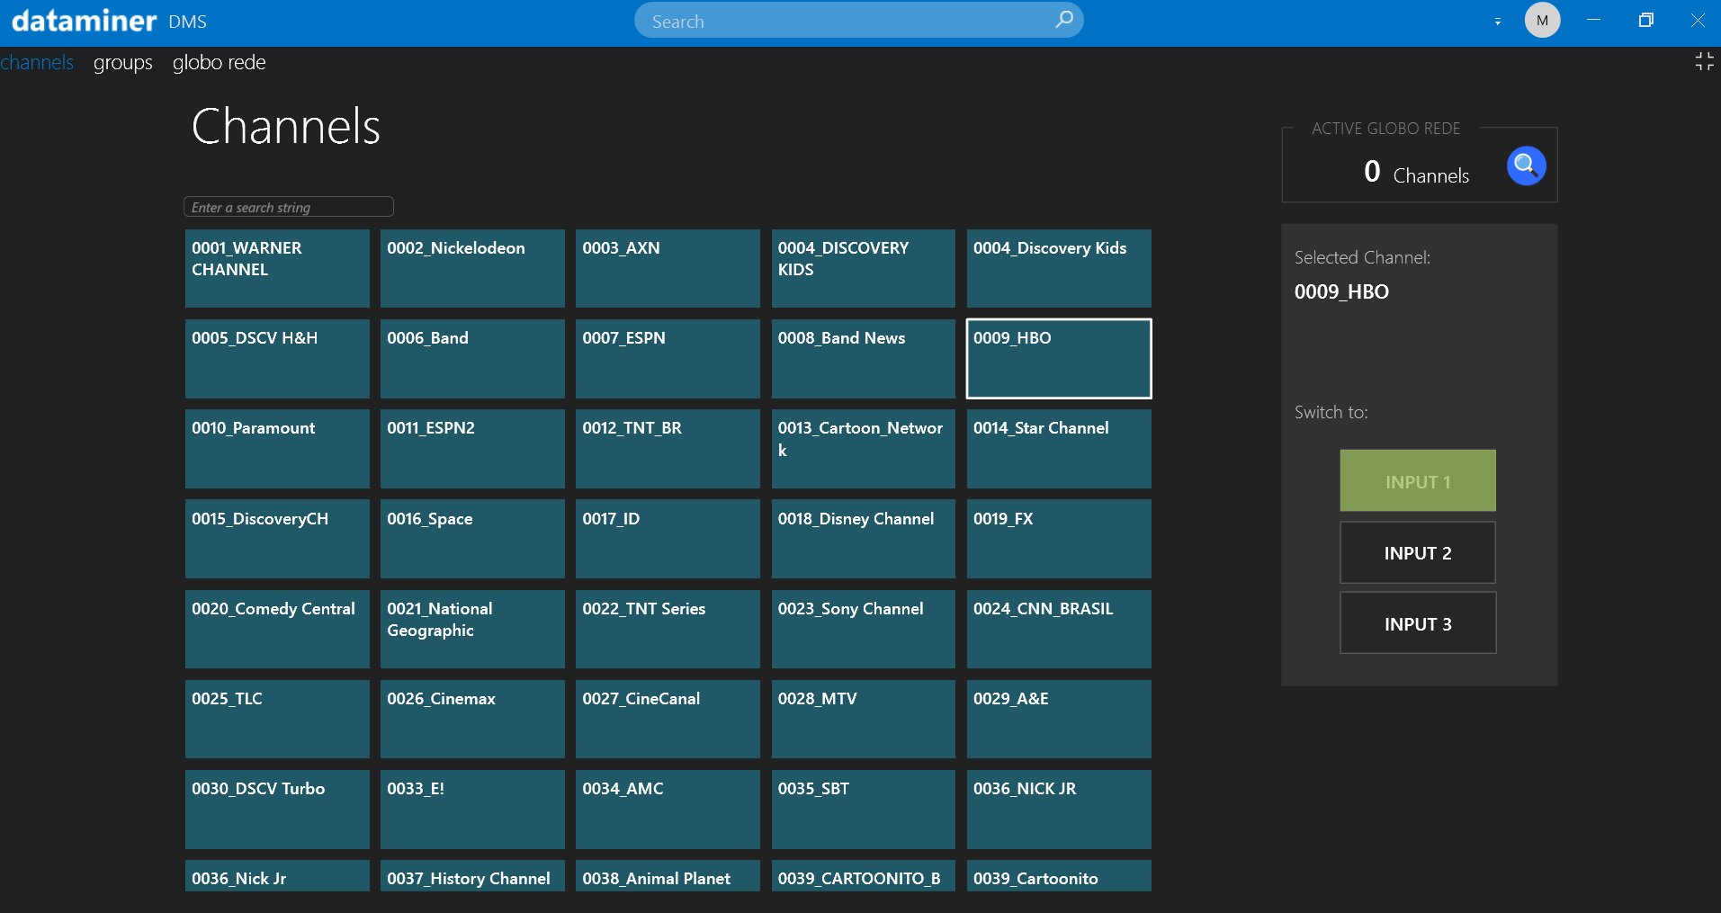Select the 0034_AMC channel tile
This screenshot has width=1721, height=913.
coord(668,809)
